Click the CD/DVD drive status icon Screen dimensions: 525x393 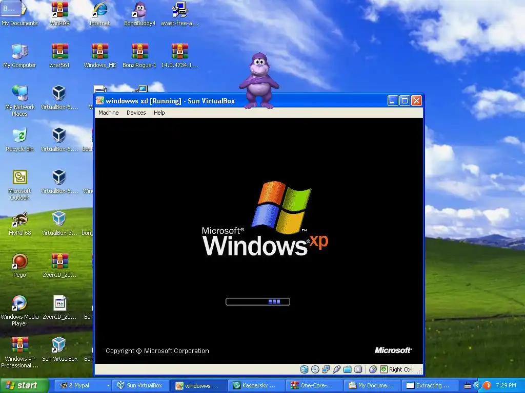(315, 369)
